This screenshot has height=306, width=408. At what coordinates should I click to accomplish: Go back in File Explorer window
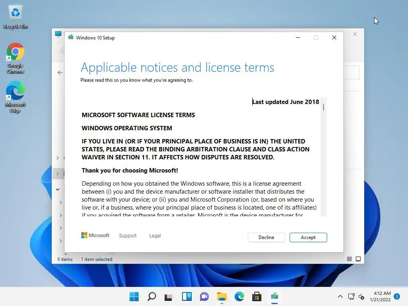point(60,73)
